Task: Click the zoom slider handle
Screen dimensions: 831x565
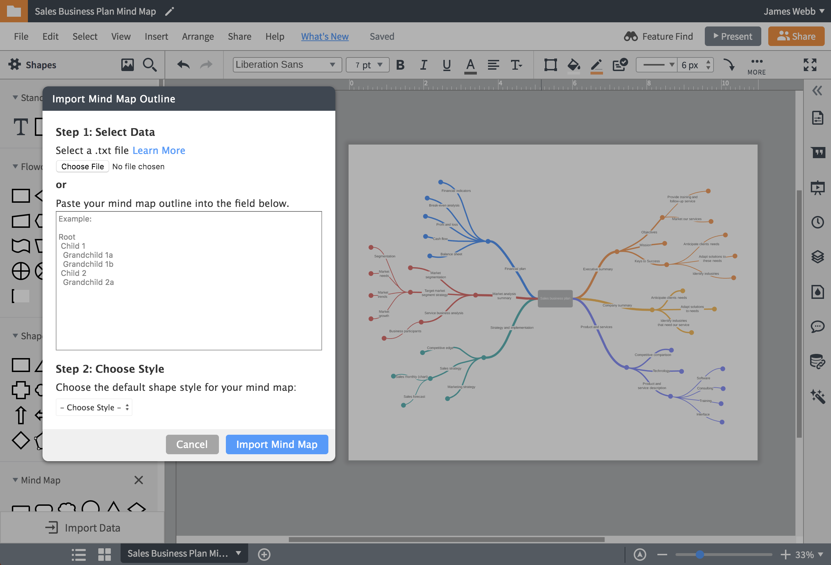Action: [700, 554]
